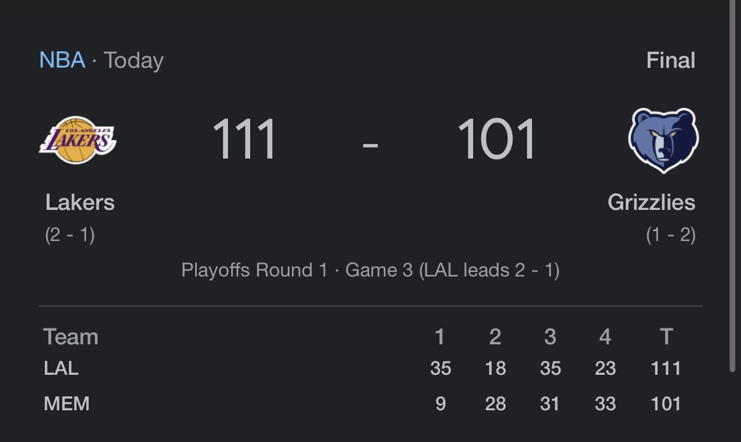Click the Playoffs Round 1 Game 3 text
Viewport: 741px width, 442px height.
click(x=370, y=270)
